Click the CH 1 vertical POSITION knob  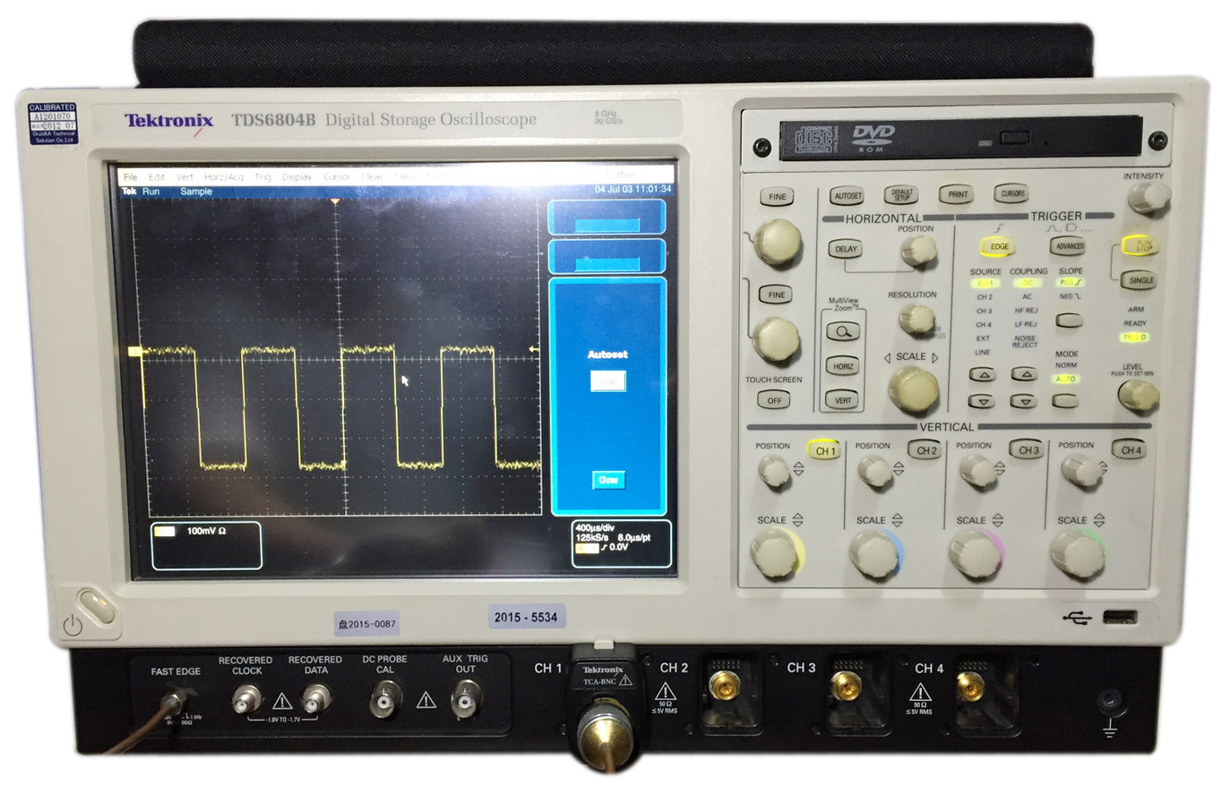pos(773,471)
